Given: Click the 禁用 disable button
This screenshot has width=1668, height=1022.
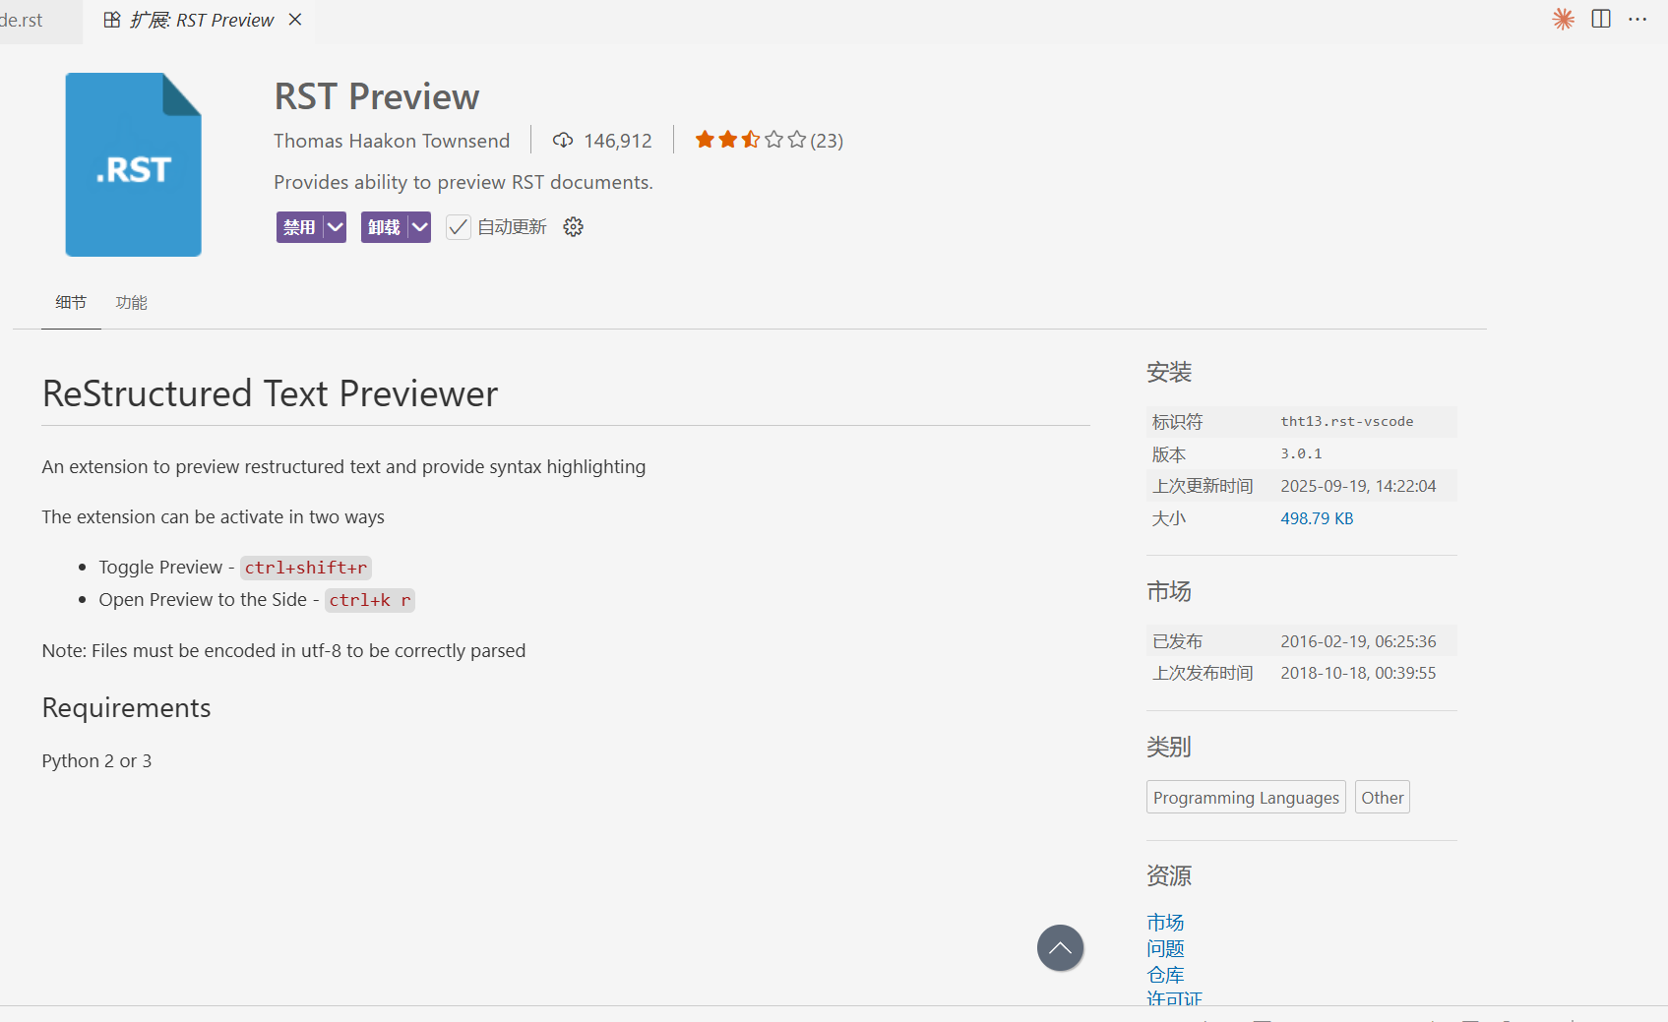Looking at the screenshot, I should pos(299,227).
